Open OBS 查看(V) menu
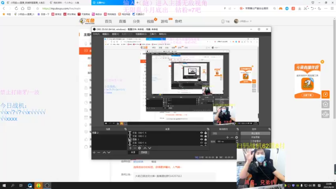The width and height of the screenshot is (336, 189). [115, 34]
